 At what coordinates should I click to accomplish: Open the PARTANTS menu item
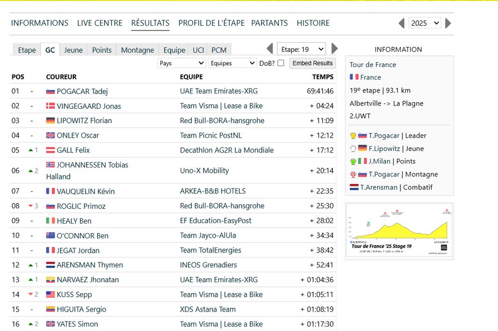(269, 23)
